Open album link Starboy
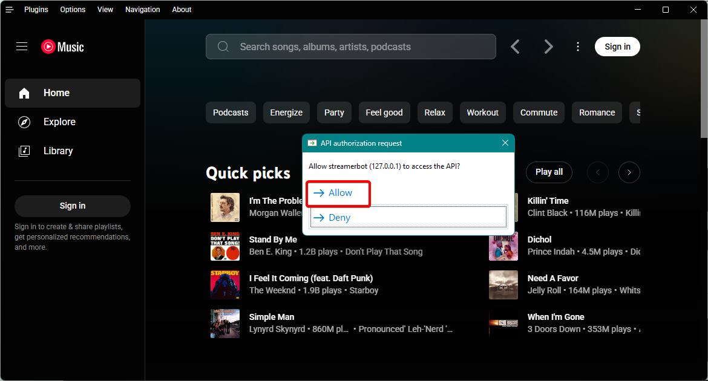 click(x=364, y=291)
